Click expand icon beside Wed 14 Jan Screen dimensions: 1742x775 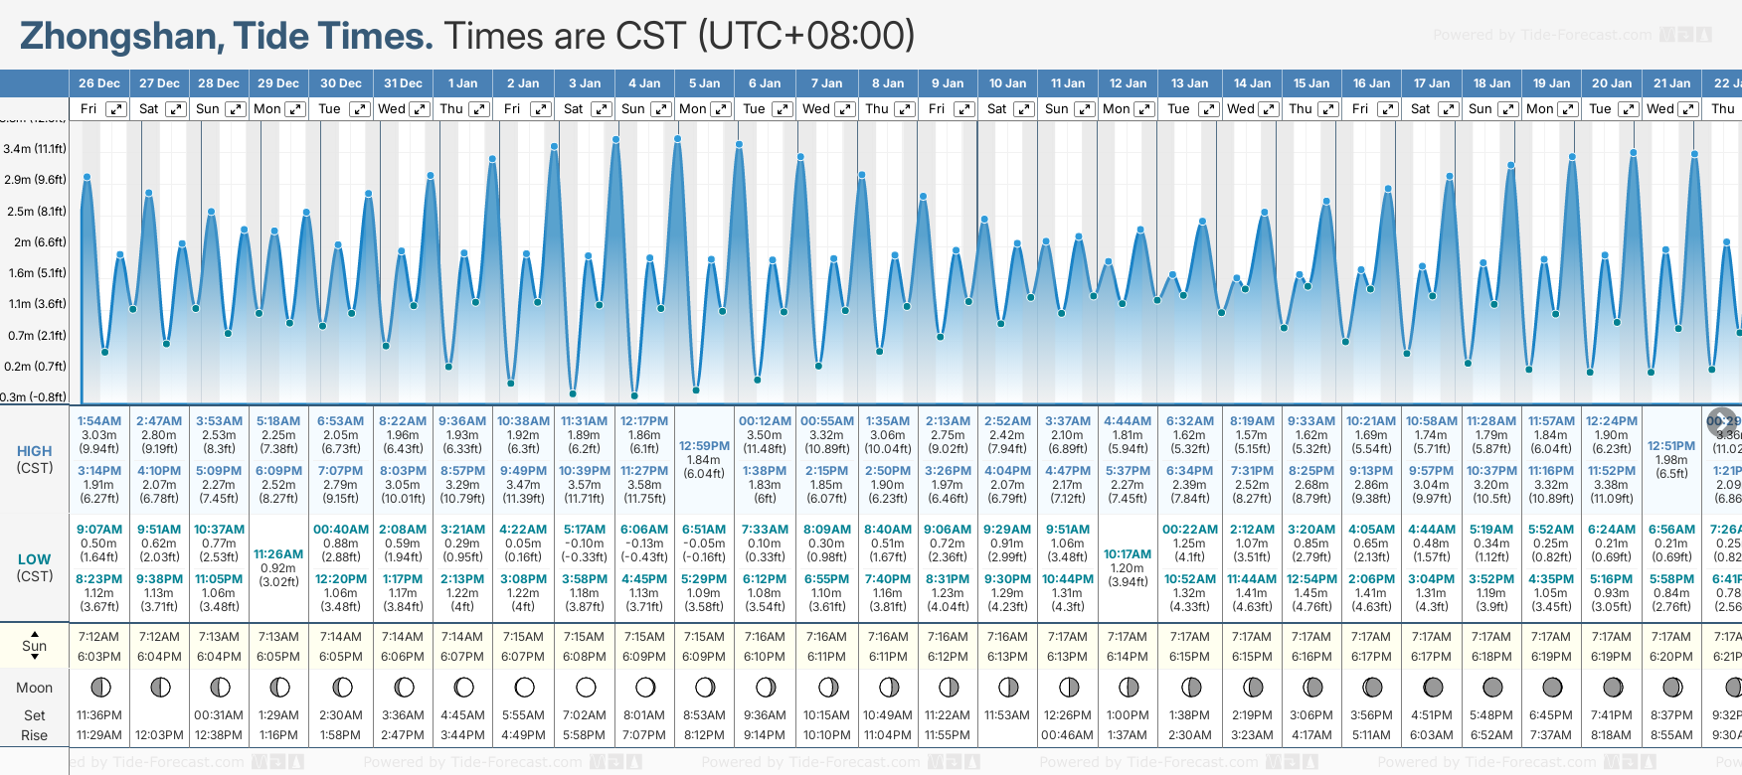pos(1270,109)
